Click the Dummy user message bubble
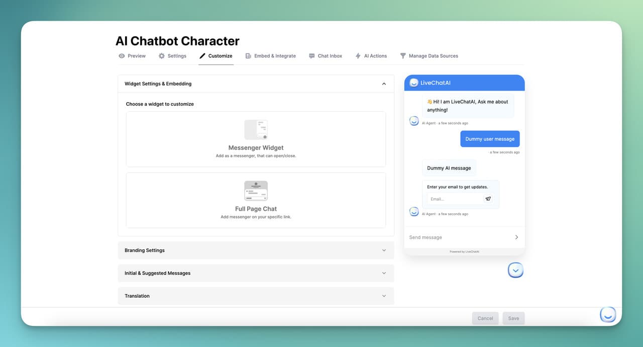Viewport: 643px width, 347px height. pyautogui.click(x=490, y=139)
